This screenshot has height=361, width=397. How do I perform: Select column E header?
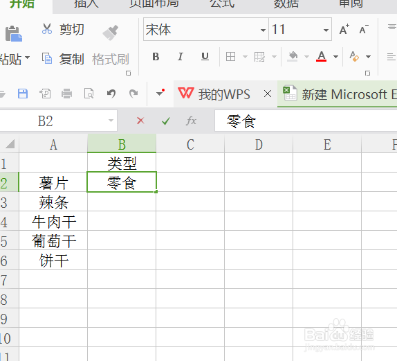(x=327, y=144)
